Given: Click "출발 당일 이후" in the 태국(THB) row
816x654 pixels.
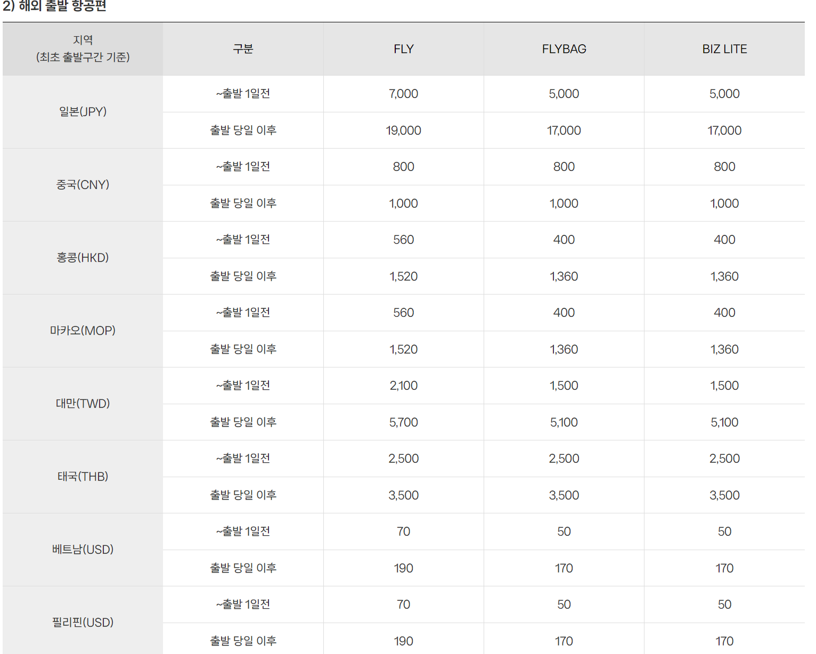Looking at the screenshot, I should tap(243, 495).
